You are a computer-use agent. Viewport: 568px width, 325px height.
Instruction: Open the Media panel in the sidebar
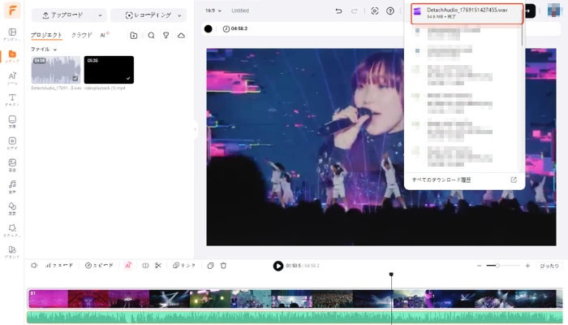pos(12,56)
